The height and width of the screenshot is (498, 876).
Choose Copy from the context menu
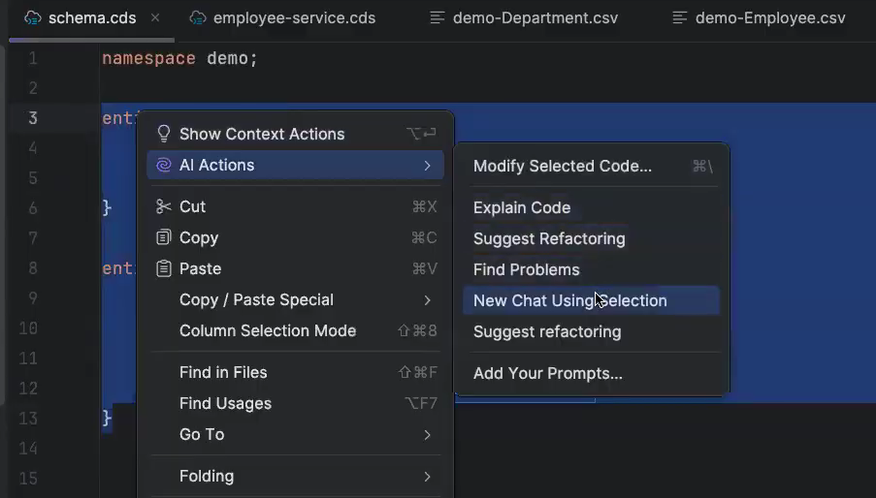296,237
